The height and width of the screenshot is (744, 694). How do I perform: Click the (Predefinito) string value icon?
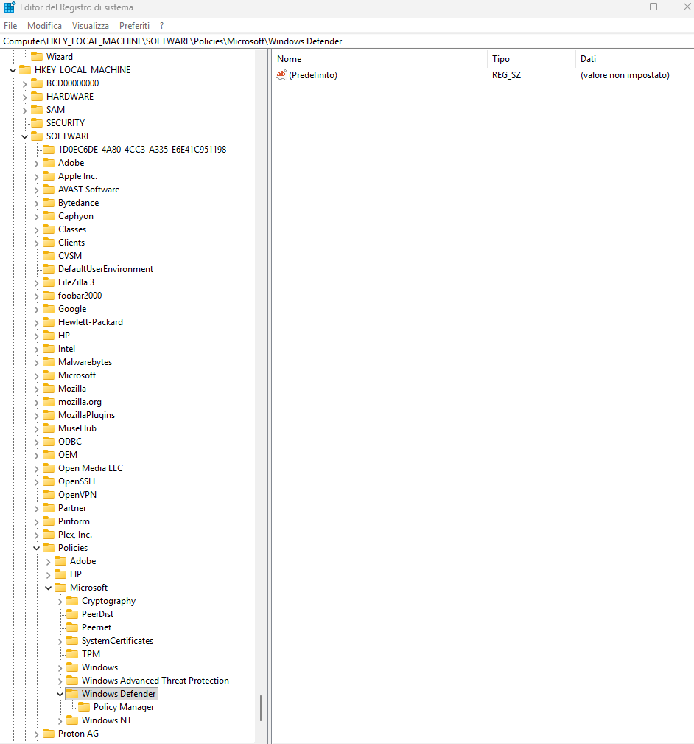281,74
